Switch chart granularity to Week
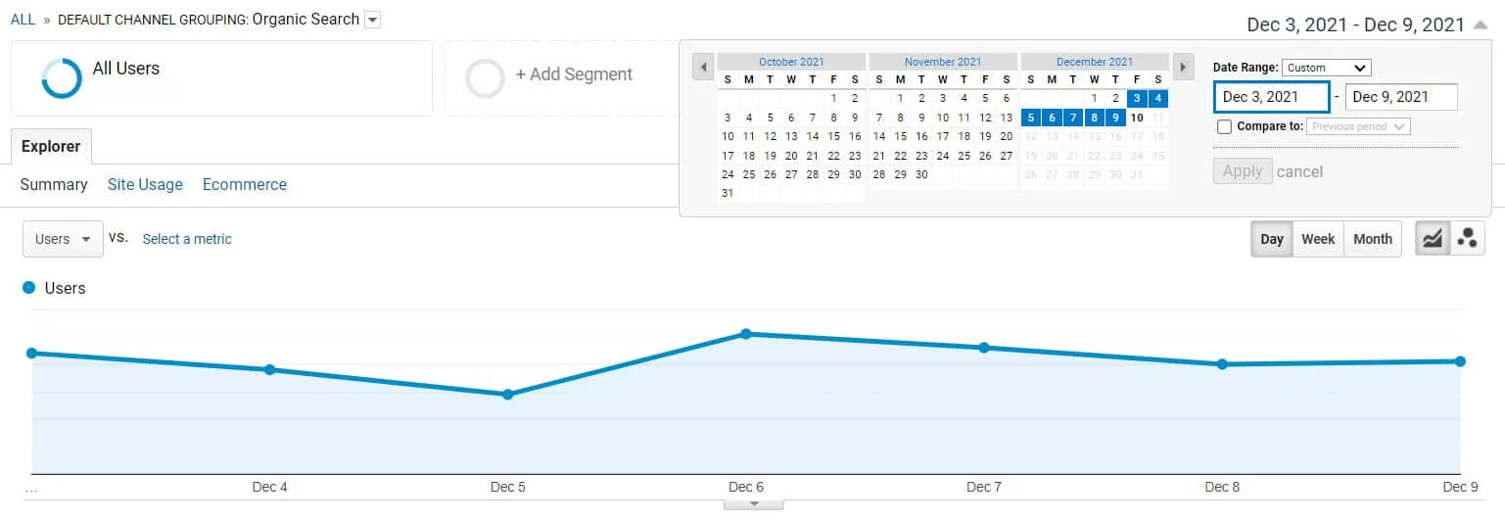1505x522 pixels. (x=1317, y=239)
